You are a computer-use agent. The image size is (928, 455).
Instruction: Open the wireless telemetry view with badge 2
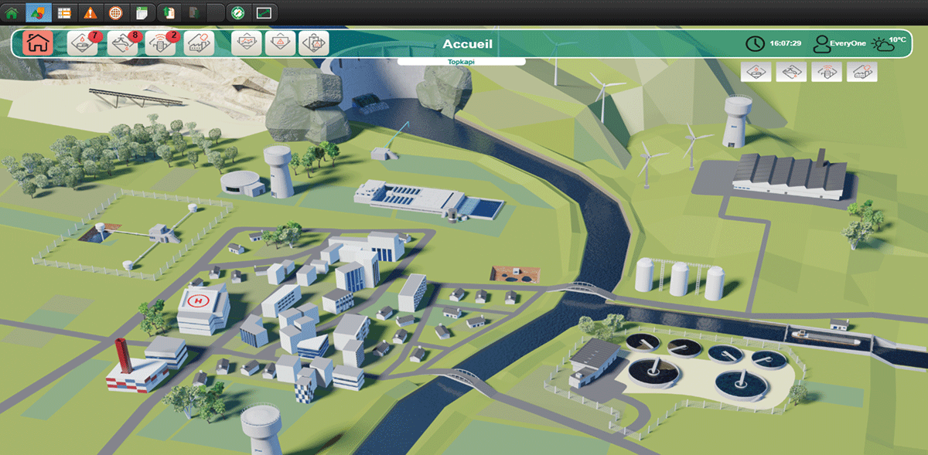click(x=161, y=43)
